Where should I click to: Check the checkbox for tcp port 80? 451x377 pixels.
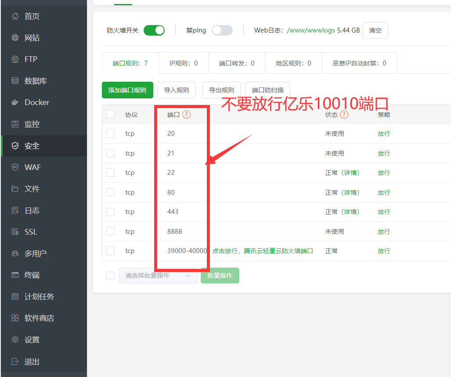[x=110, y=192]
